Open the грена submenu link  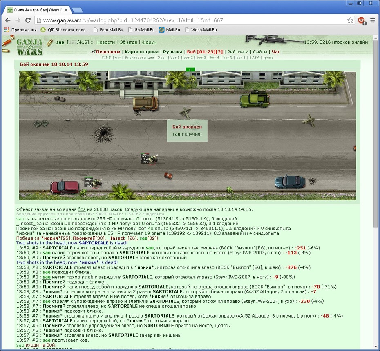[268, 58]
